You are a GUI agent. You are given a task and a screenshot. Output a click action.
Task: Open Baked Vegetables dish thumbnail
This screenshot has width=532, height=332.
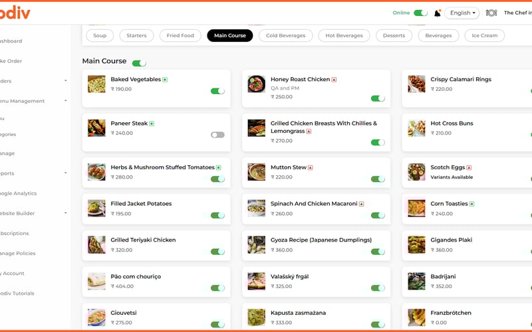(x=96, y=84)
